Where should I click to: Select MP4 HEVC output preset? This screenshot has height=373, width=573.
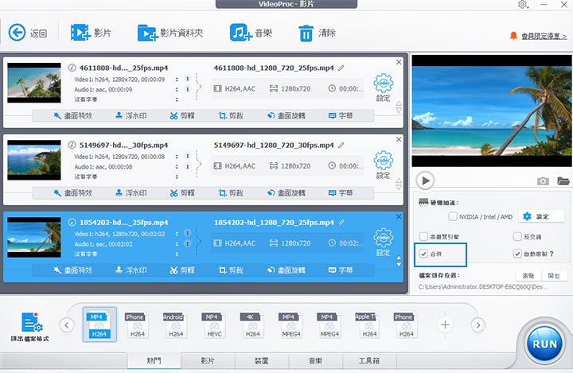coord(214,324)
